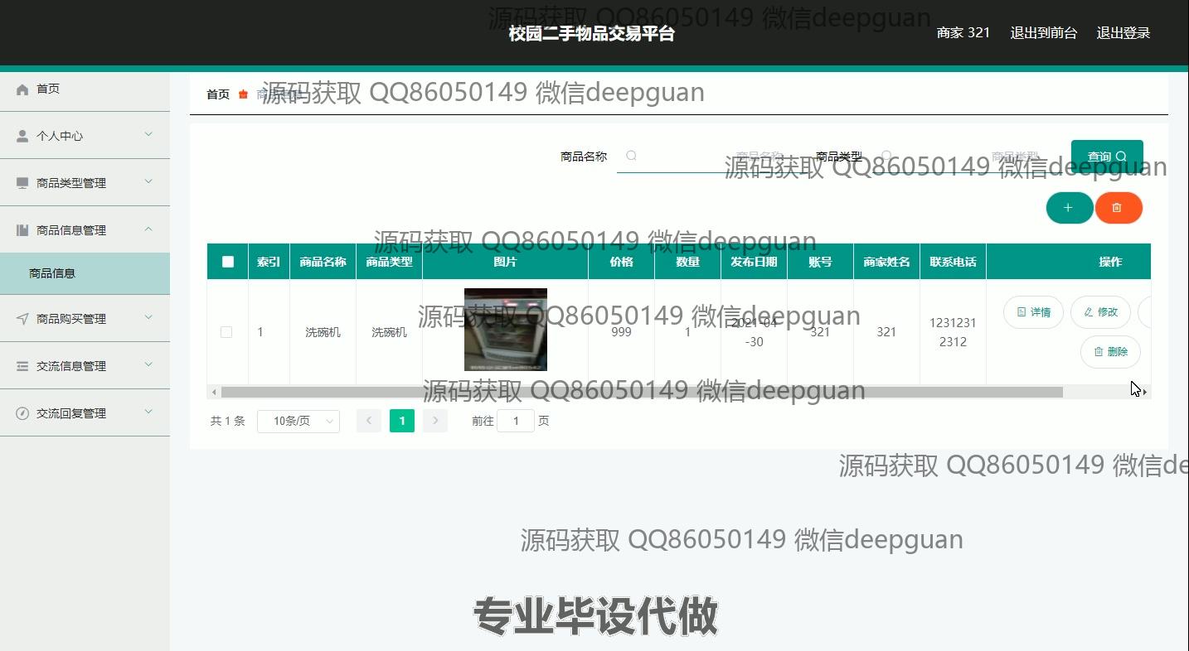Click the 校园二手物品交易平台 title
The height and width of the screenshot is (651, 1189).
[x=592, y=34]
